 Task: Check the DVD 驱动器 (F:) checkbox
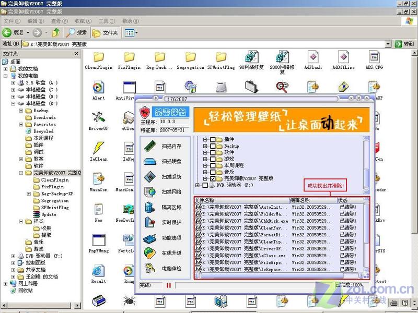tap(205, 185)
